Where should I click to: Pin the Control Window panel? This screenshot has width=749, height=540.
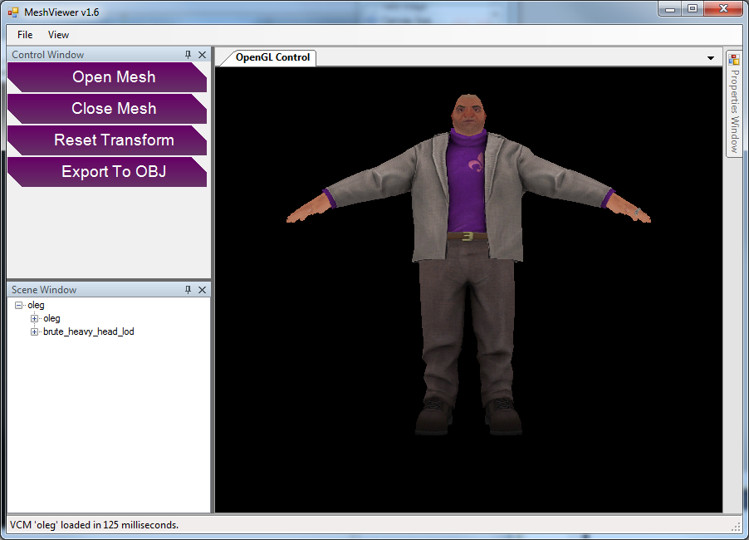188,55
